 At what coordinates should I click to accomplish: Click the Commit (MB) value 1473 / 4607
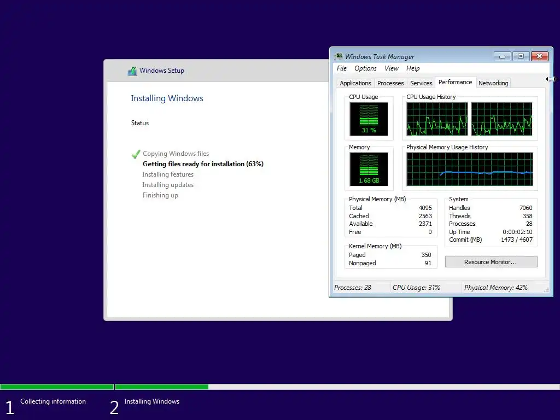point(516,240)
